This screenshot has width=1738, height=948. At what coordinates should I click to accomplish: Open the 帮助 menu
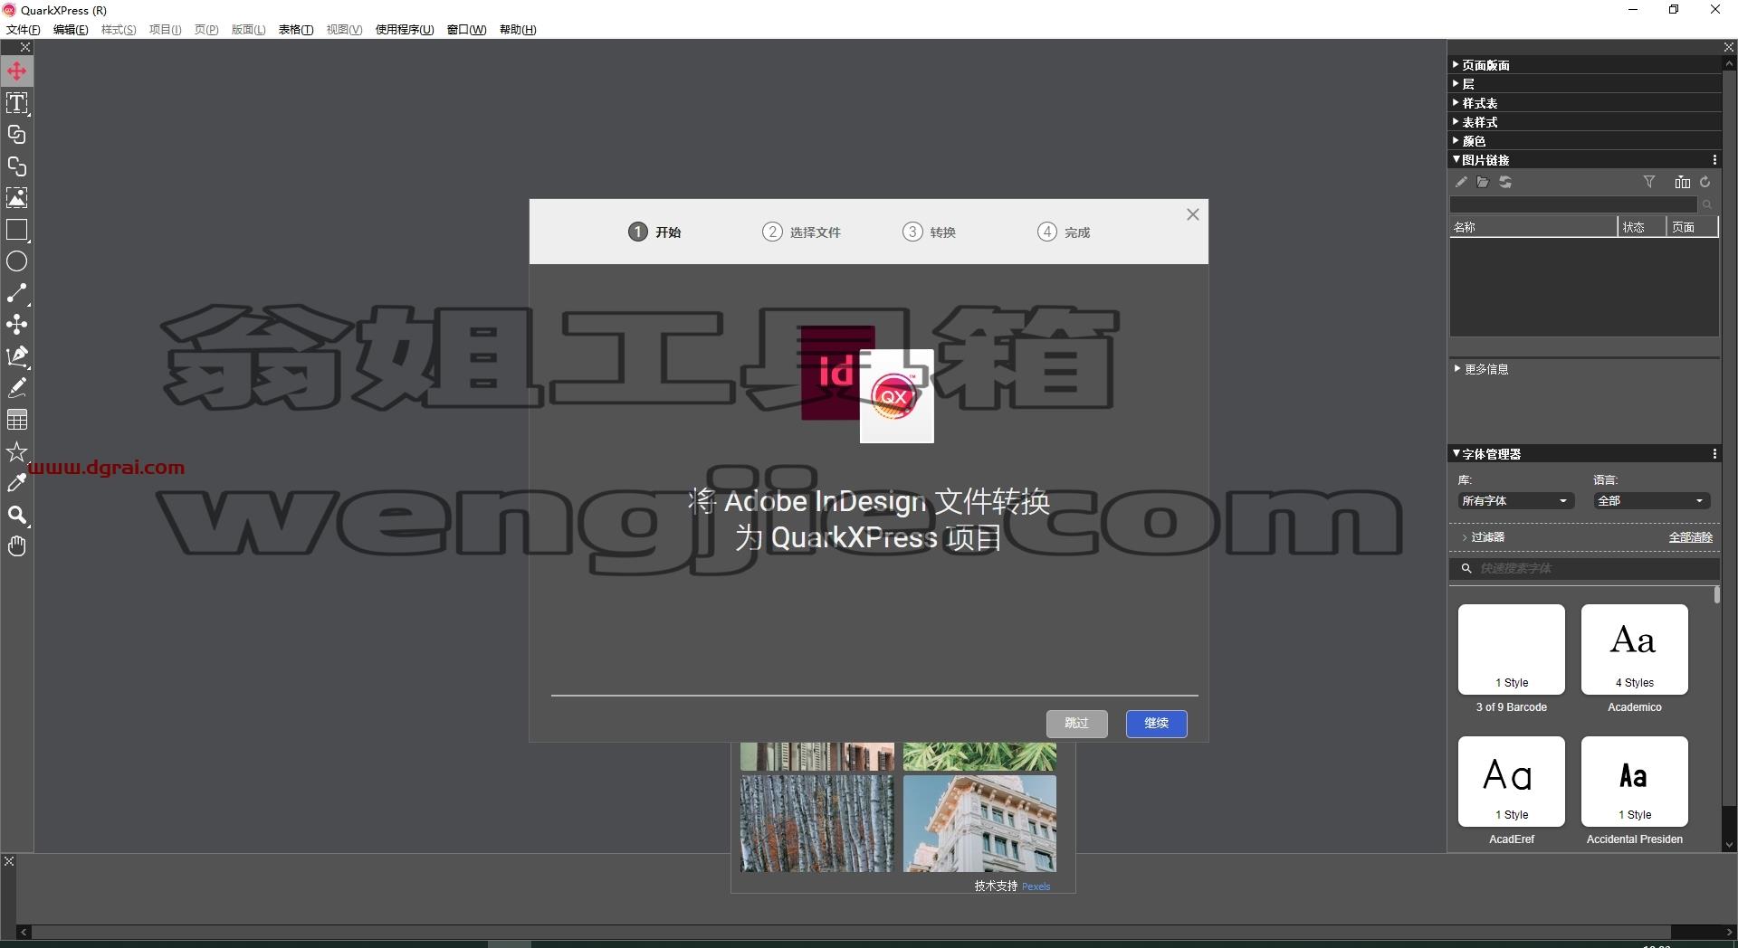click(518, 30)
